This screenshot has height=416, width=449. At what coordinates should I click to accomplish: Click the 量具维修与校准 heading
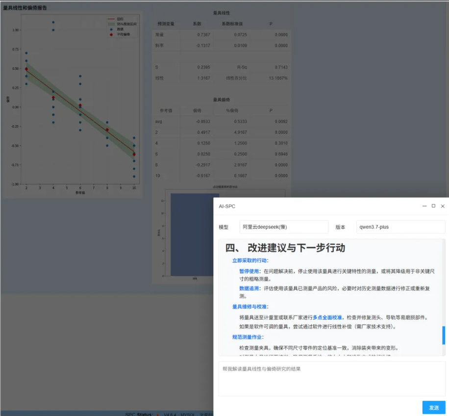(x=249, y=307)
